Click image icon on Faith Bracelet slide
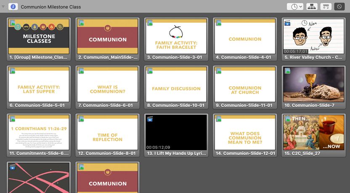 (x=150, y=23)
